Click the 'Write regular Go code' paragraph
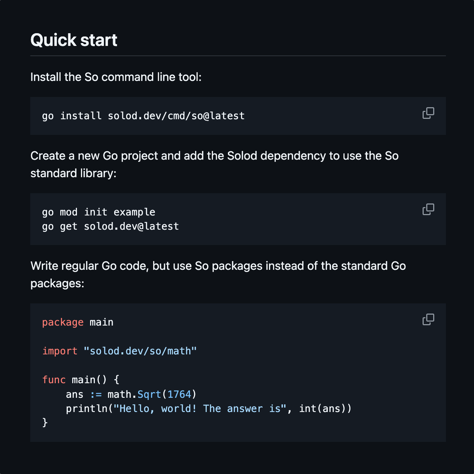Viewport: 474px width, 474px height. coord(218,275)
